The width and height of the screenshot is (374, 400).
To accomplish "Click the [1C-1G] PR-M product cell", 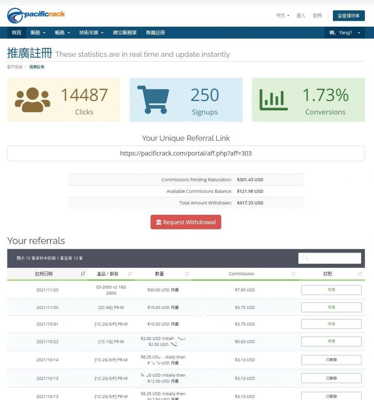I will pyautogui.click(x=111, y=342).
